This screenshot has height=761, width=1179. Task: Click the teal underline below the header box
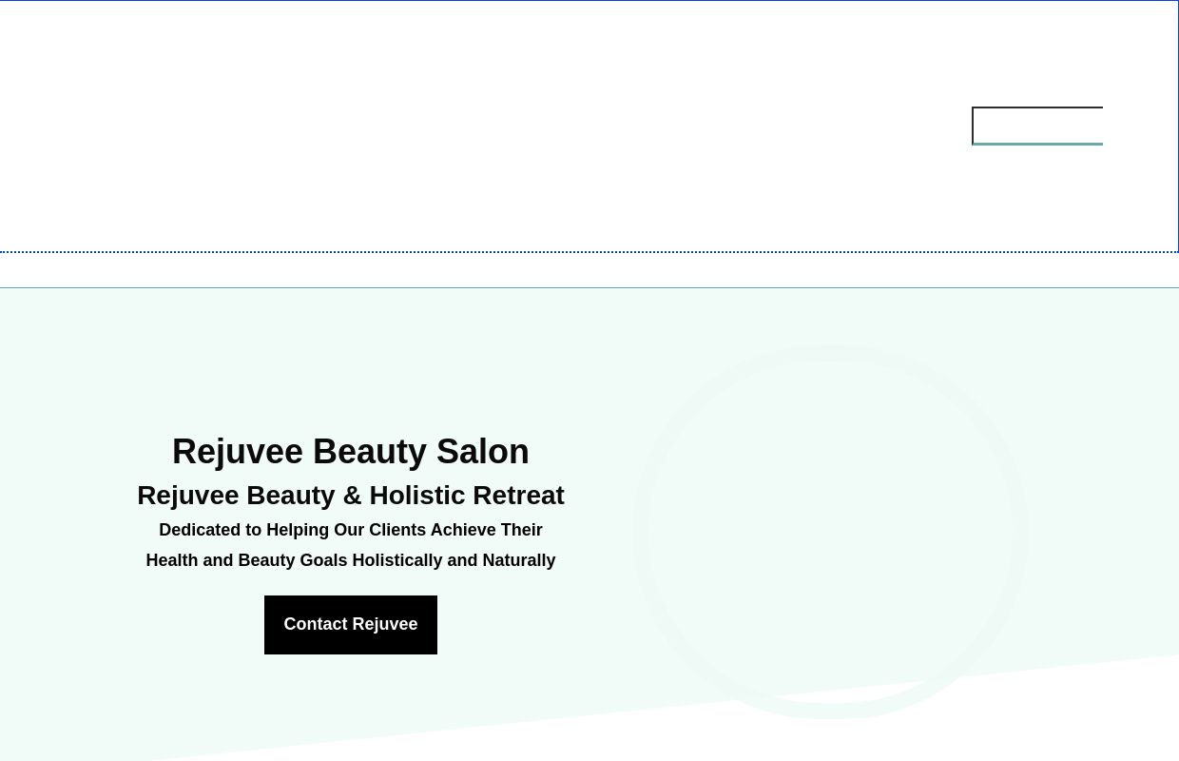tap(1037, 144)
